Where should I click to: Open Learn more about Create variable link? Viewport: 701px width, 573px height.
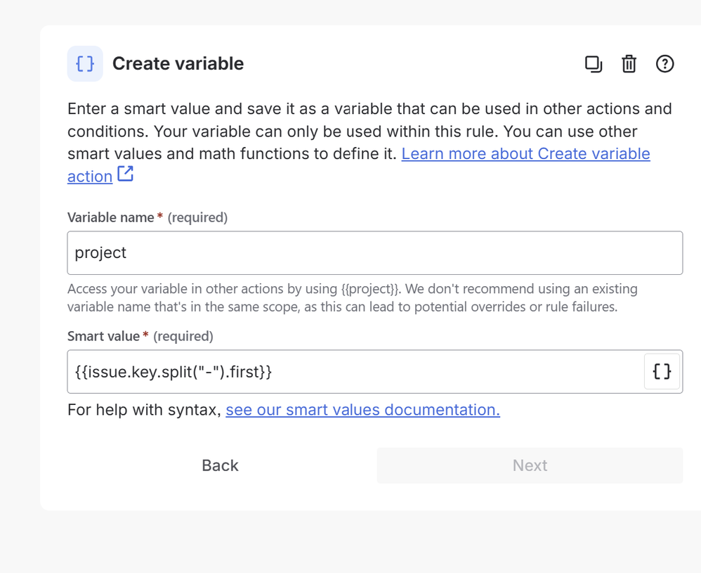[x=358, y=165]
